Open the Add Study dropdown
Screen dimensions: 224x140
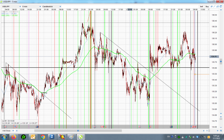(x=8, y=131)
